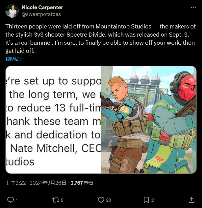Click the reply speech bubble icon
This screenshot has height=208, width=202.
10,200
